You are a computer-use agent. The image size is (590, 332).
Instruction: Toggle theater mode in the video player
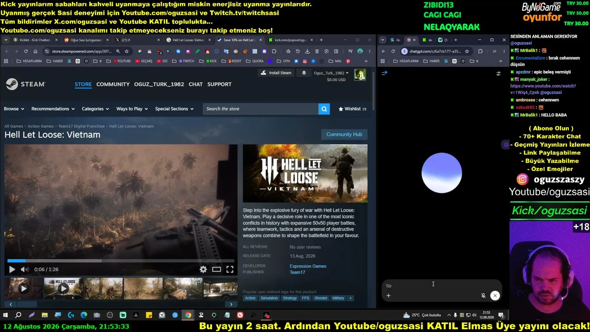(x=217, y=269)
